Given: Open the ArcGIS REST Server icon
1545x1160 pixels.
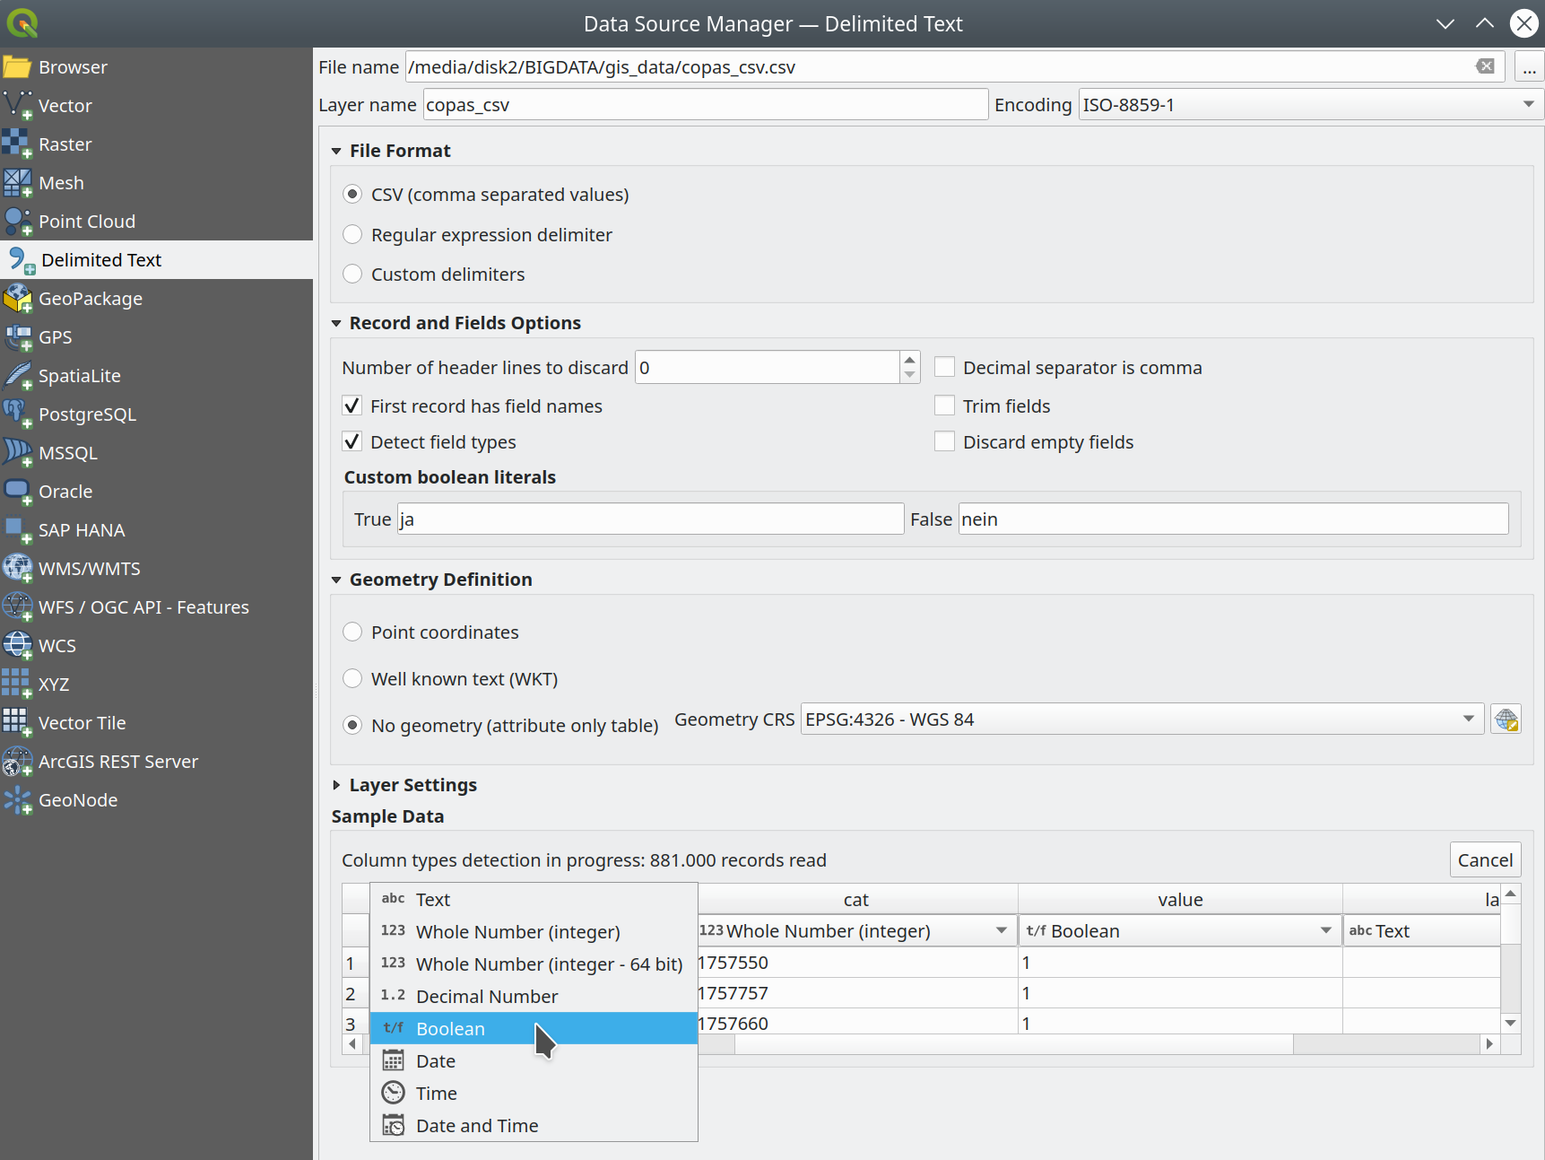Looking at the screenshot, I should pos(17,761).
